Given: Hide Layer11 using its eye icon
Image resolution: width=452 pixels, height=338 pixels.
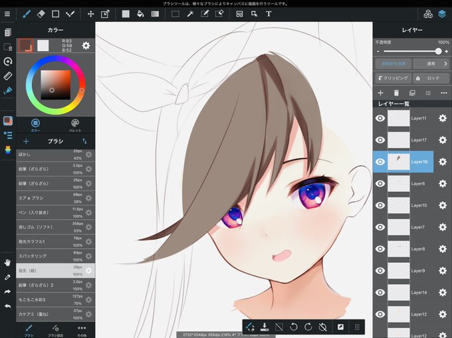Looking at the screenshot, I should pyautogui.click(x=380, y=118).
